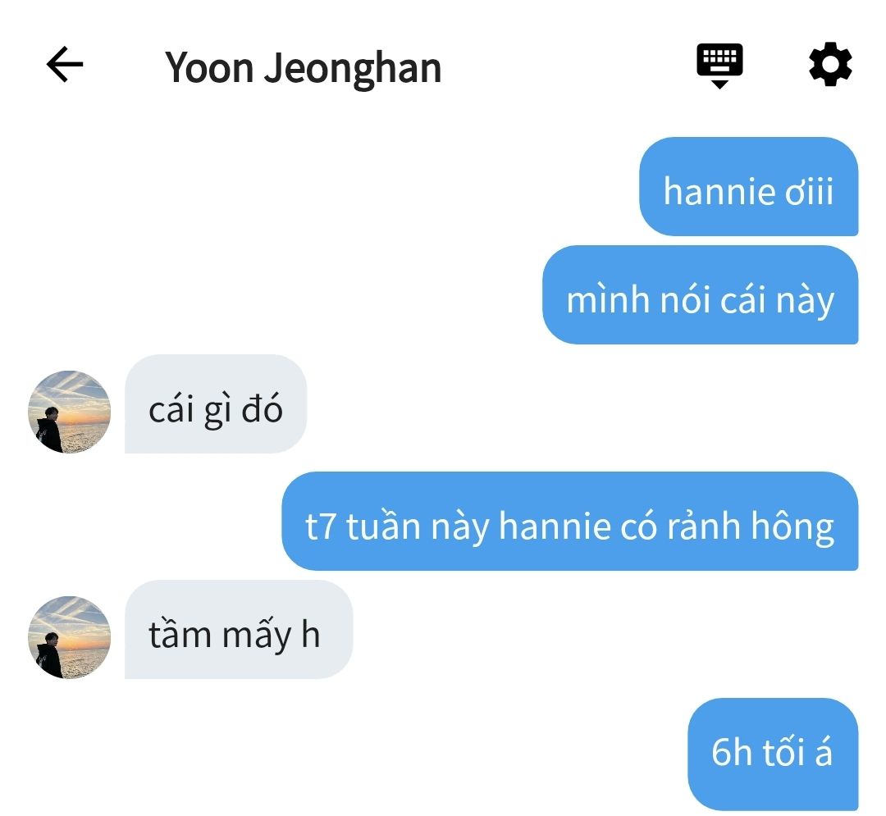Select the "mình nói cái này" message

tap(700, 294)
